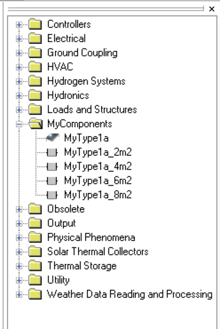Select the Ground Coupling label
Image resolution: width=220 pixels, height=329 pixels.
coord(82,53)
